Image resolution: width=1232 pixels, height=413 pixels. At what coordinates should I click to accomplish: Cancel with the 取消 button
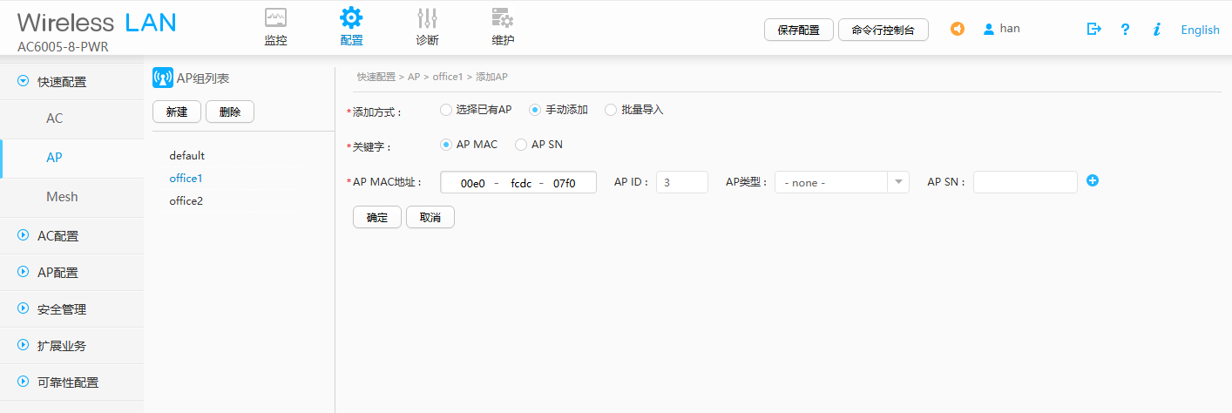[x=430, y=217]
